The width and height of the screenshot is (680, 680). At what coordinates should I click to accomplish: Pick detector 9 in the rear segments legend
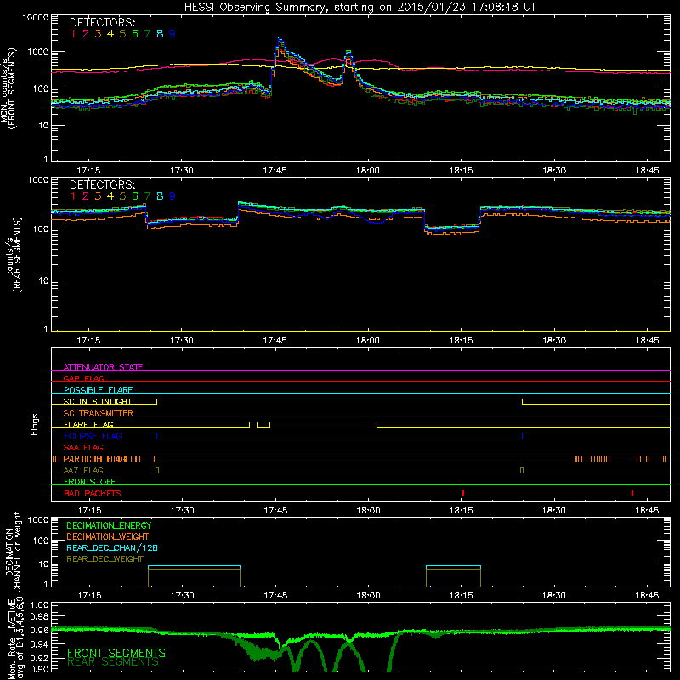173,196
